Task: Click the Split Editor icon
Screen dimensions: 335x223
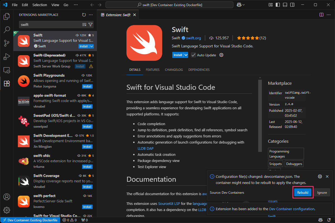Action: click(x=321, y=15)
